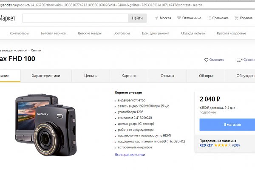Screen dimensions: 255x170
Task: Go to the Отзывы tab
Action: 167,76
